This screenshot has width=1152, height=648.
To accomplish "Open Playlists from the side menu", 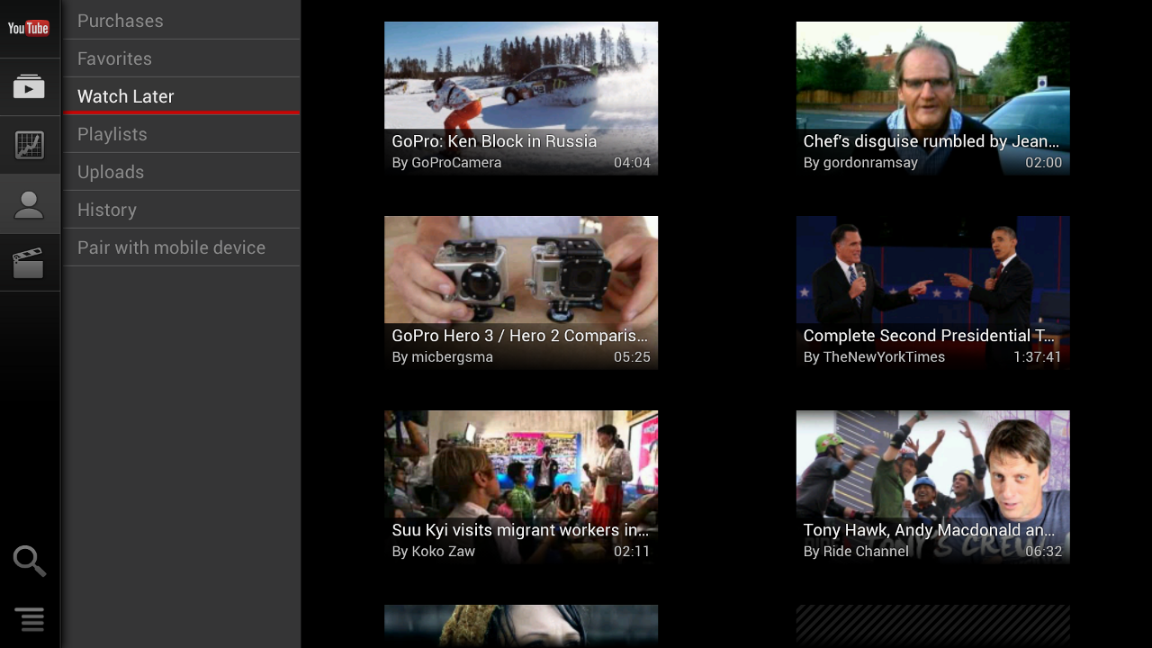I will (180, 134).
